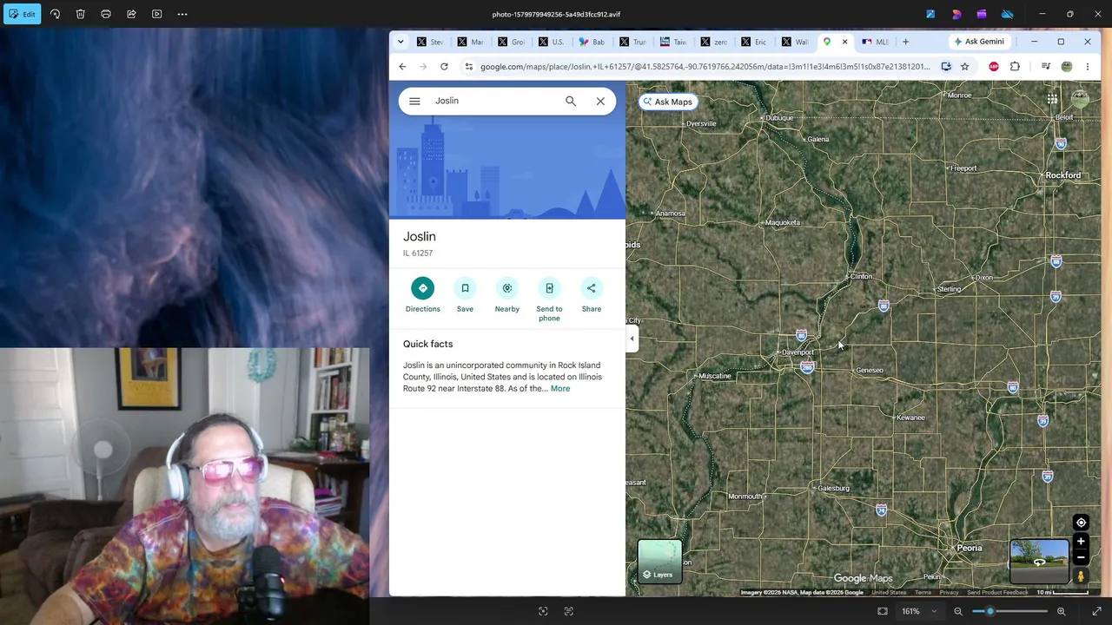Click the search magnifier in Maps
1112x625 pixels.
tap(571, 102)
